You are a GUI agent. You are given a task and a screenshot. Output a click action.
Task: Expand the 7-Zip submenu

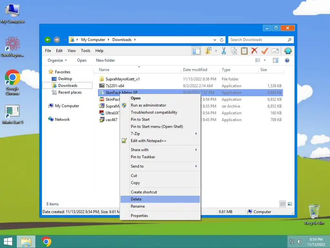click(x=160, y=134)
